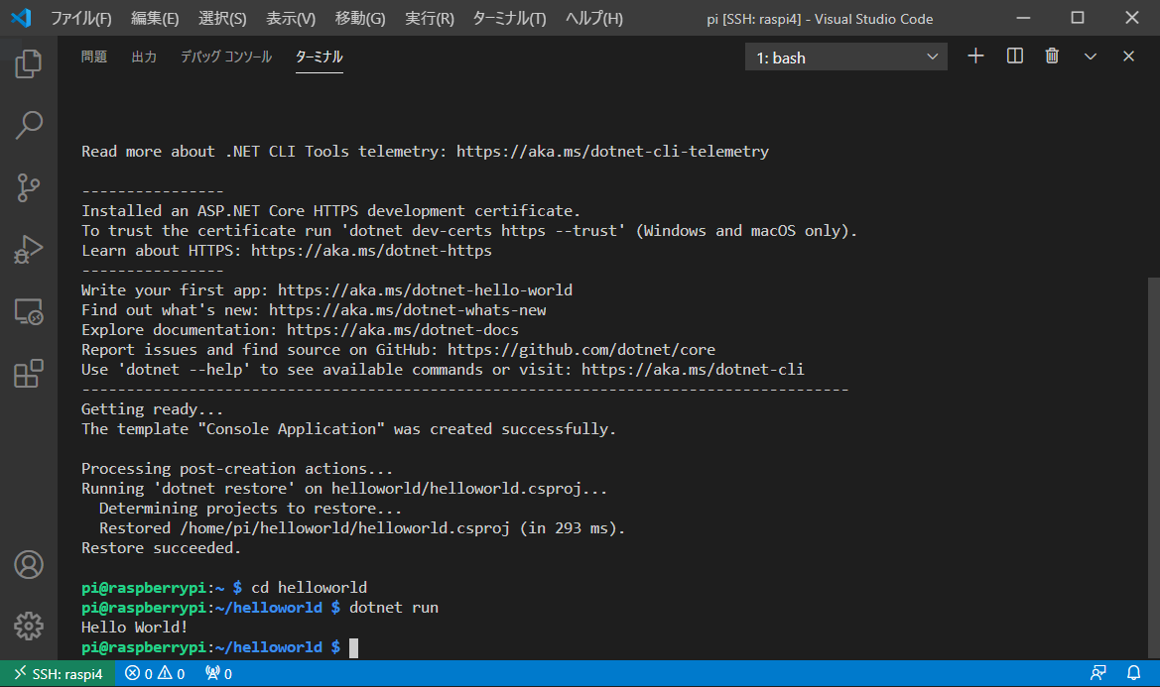Open the 移動(G) menu
Image resolution: width=1160 pixels, height=687 pixels.
(359, 19)
